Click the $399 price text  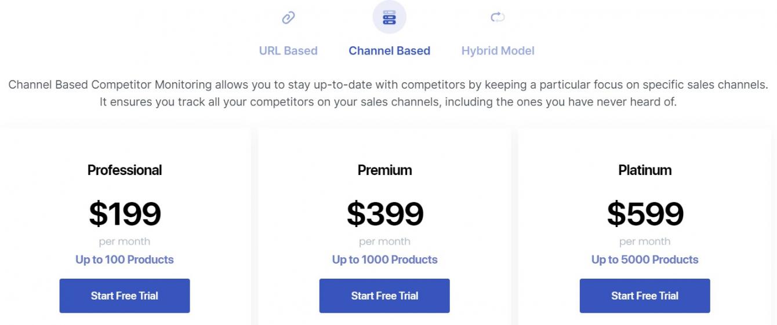[x=384, y=214]
